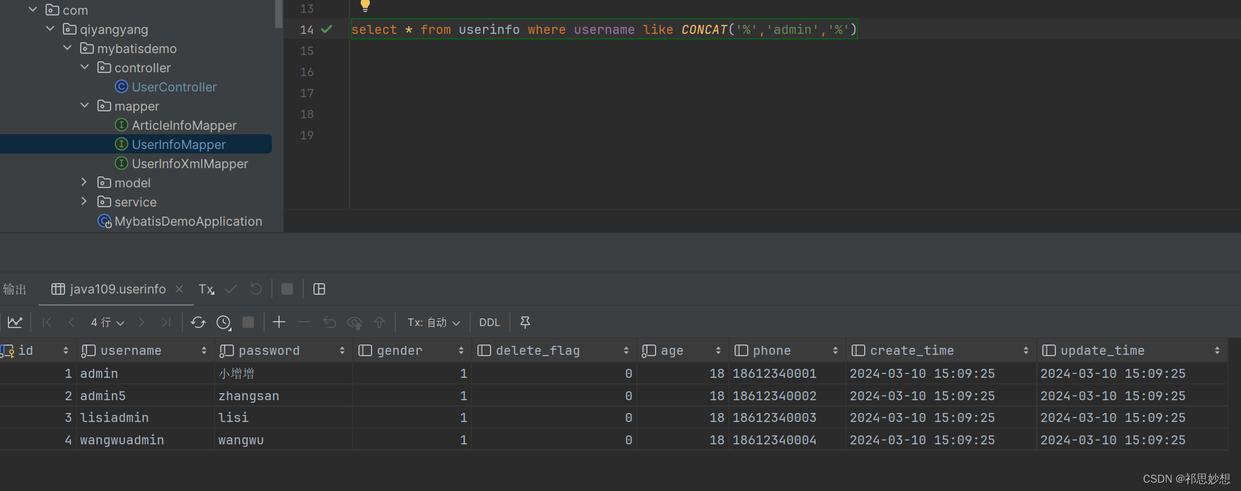The width and height of the screenshot is (1241, 491).
Task: Go to the last page of results
Action: click(166, 322)
